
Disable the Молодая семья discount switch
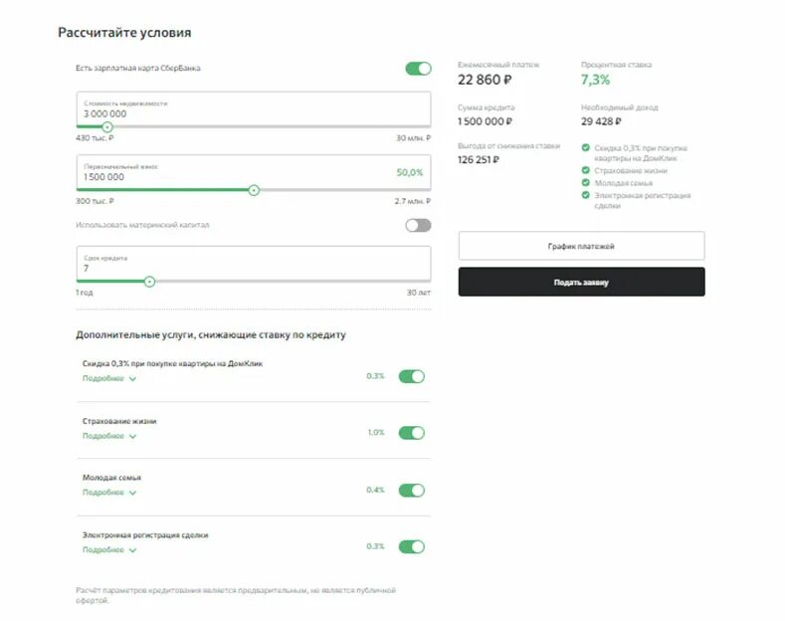pos(412,491)
